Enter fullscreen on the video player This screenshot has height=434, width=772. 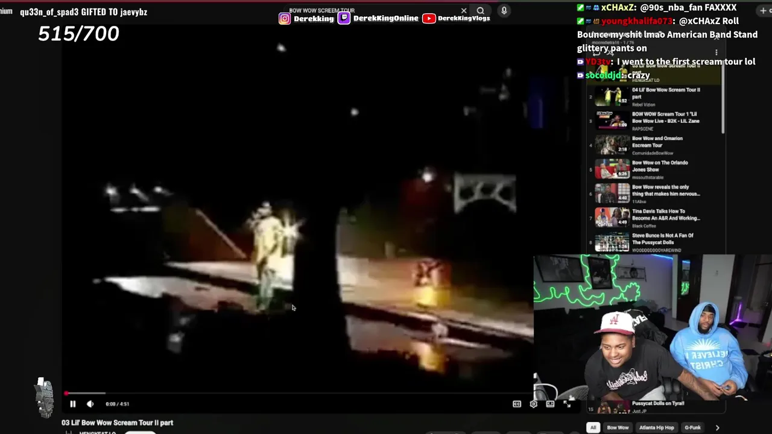567,404
